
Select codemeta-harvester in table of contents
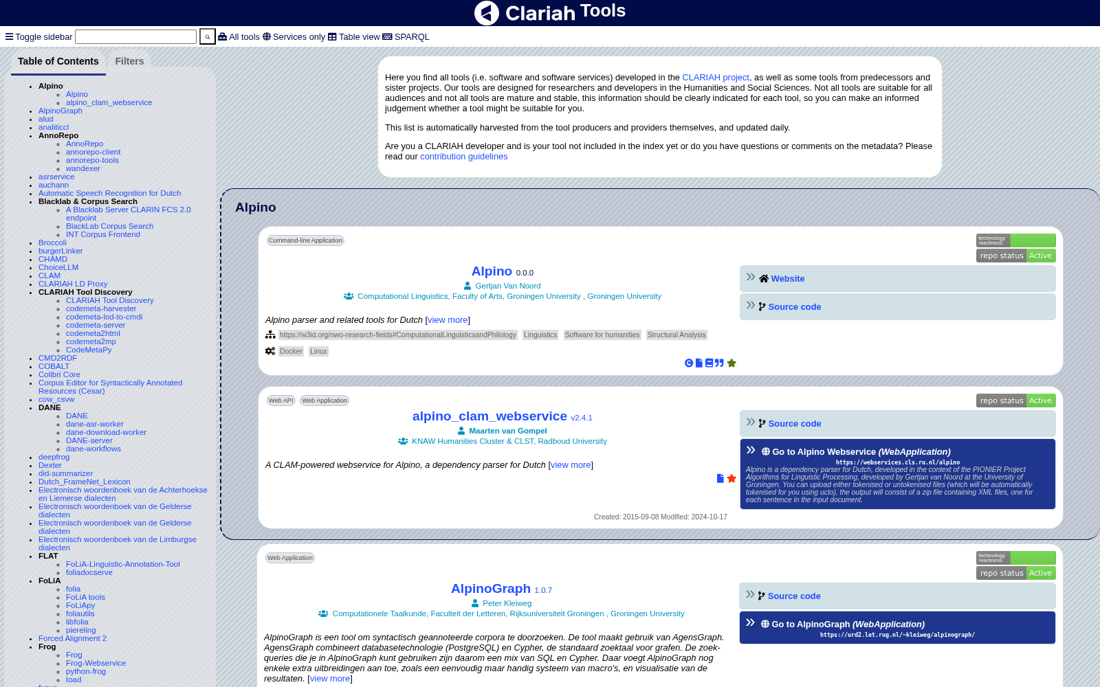click(x=101, y=308)
